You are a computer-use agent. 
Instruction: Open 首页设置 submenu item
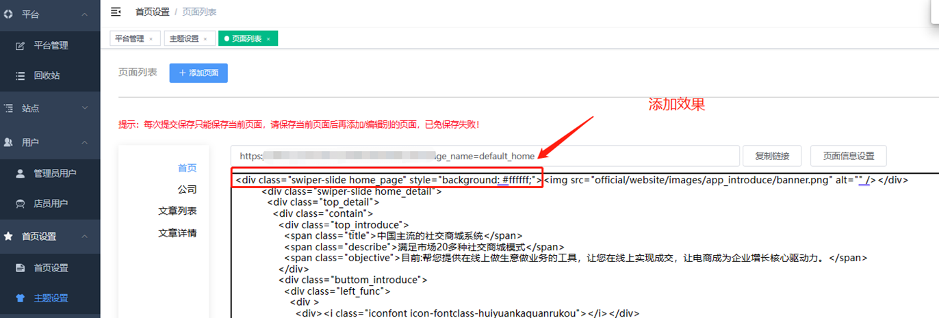50,268
